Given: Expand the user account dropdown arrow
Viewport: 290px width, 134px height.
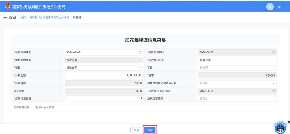Looking at the screenshot, I should click(283, 7).
